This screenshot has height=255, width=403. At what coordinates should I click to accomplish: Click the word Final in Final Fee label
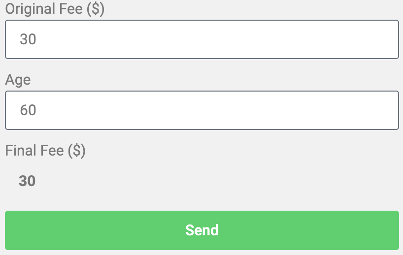(x=22, y=150)
